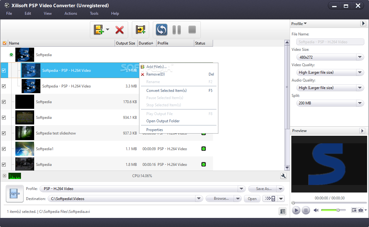Toggle the select-all checkbox in the Name header

4,43
